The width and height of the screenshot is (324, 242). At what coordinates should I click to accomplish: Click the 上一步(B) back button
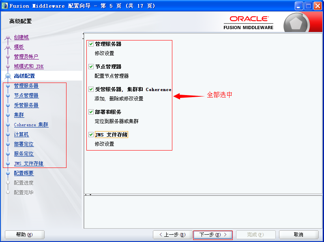[172, 235]
